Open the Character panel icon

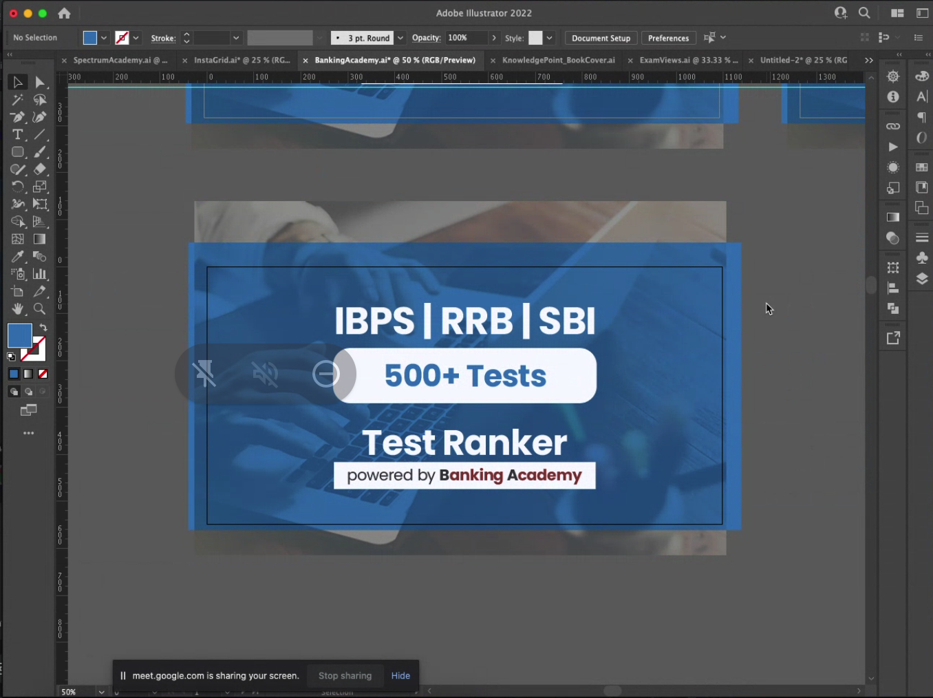coord(922,96)
